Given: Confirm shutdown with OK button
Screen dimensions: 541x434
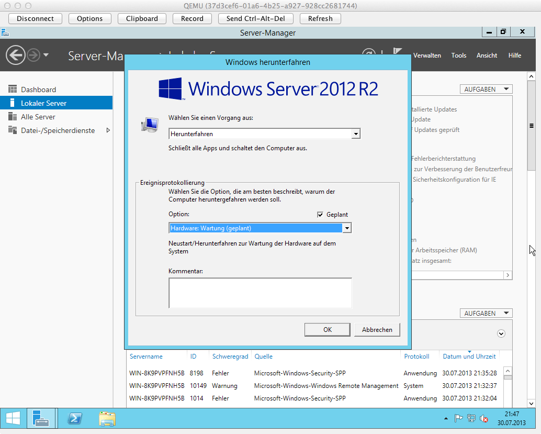Looking at the screenshot, I should (x=327, y=330).
